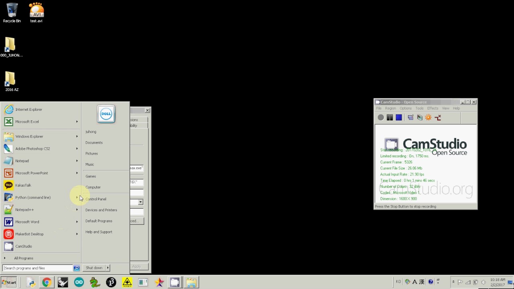Select the 2016 AZ folder shortcut

tap(12, 81)
